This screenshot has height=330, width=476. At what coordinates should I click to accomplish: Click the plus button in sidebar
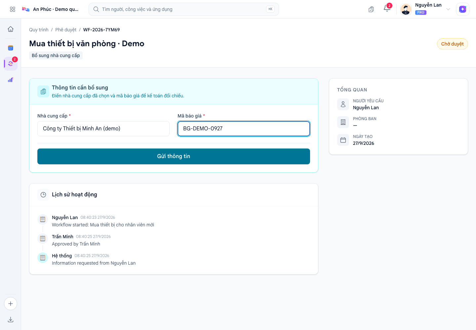(11, 304)
